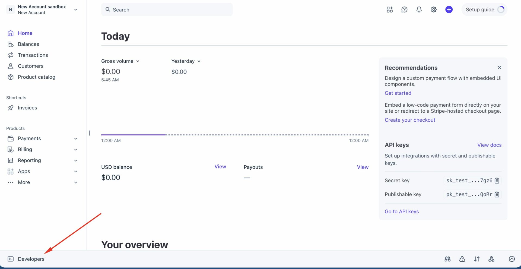Click the "5:45 AM" timestamp
The image size is (521, 269).
[110, 80]
